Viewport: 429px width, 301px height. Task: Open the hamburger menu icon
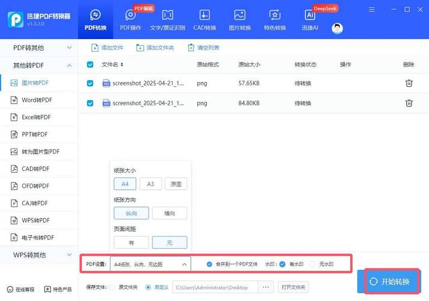(371, 10)
